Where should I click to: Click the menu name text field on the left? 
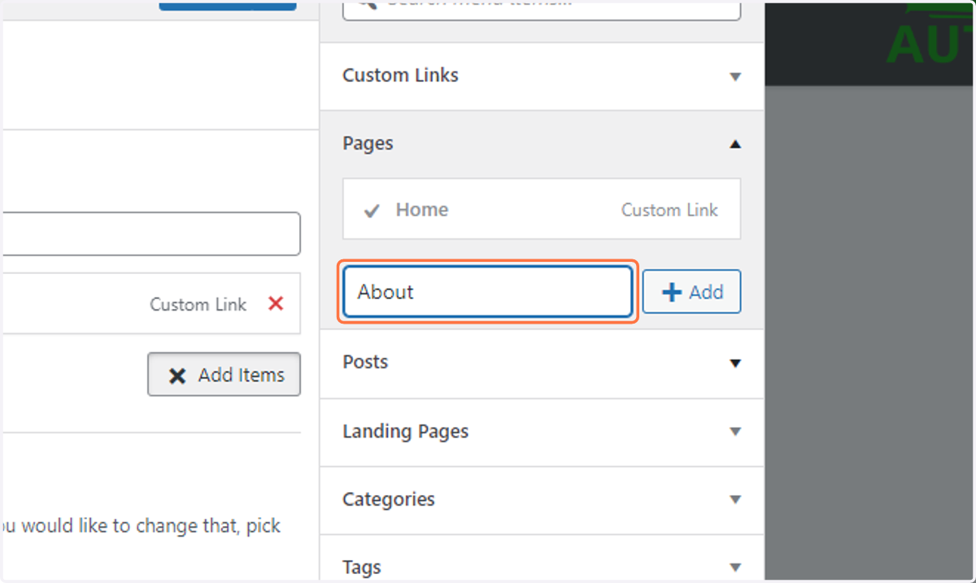point(151,234)
